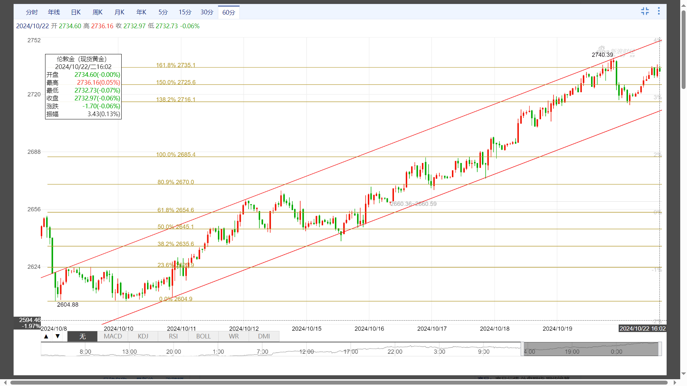Viewport: 687px width, 386px height.
Task: Turn on the BOLL indicator
Action: coord(203,336)
